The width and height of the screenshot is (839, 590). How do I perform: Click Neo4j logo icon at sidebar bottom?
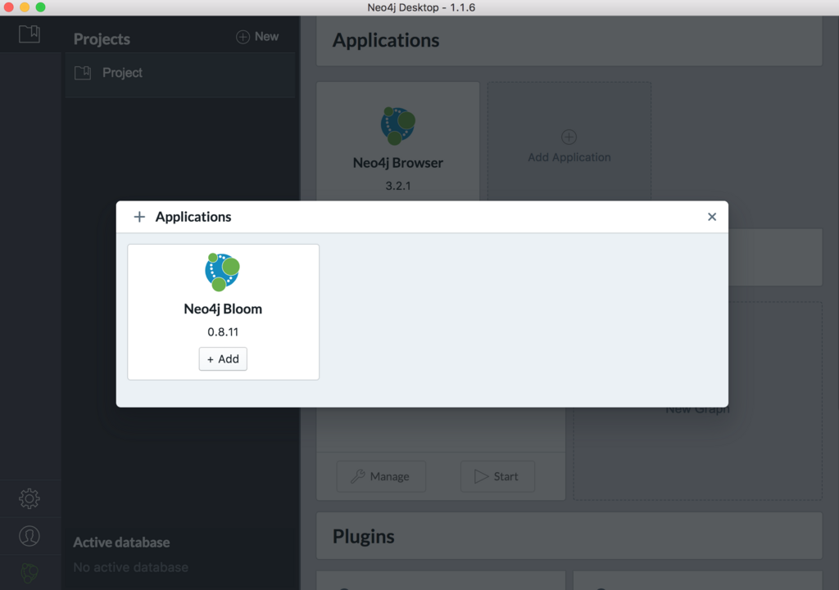[29, 573]
